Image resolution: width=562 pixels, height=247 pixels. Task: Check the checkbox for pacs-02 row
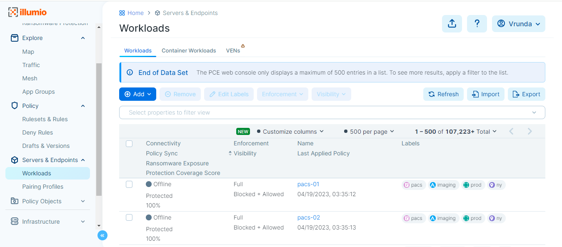[129, 217]
